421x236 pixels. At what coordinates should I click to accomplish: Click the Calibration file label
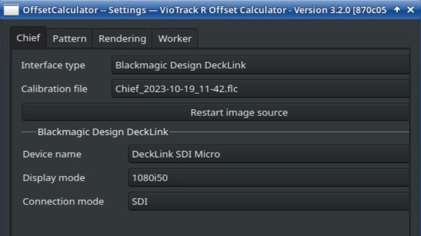point(54,89)
